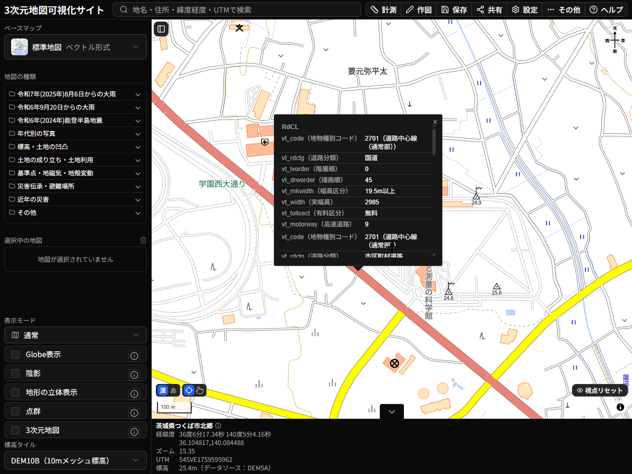Image resolution: width=632 pixels, height=474 pixels.
Task: Open info icon for 点群
Action: pyautogui.click(x=134, y=413)
